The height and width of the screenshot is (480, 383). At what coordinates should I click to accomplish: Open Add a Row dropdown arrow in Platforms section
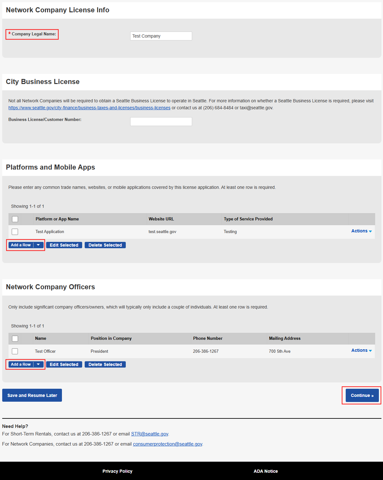point(38,245)
